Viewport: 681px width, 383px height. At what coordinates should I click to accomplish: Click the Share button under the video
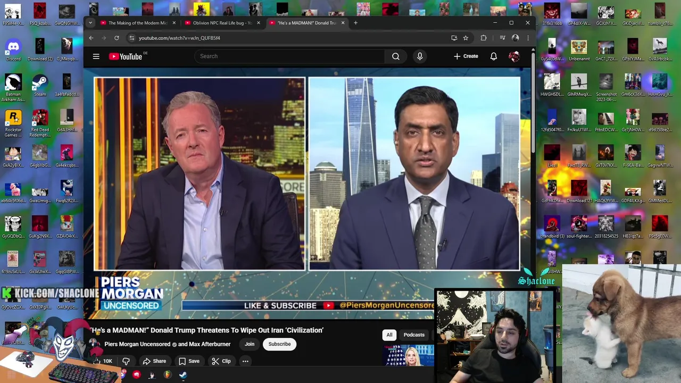tap(154, 361)
